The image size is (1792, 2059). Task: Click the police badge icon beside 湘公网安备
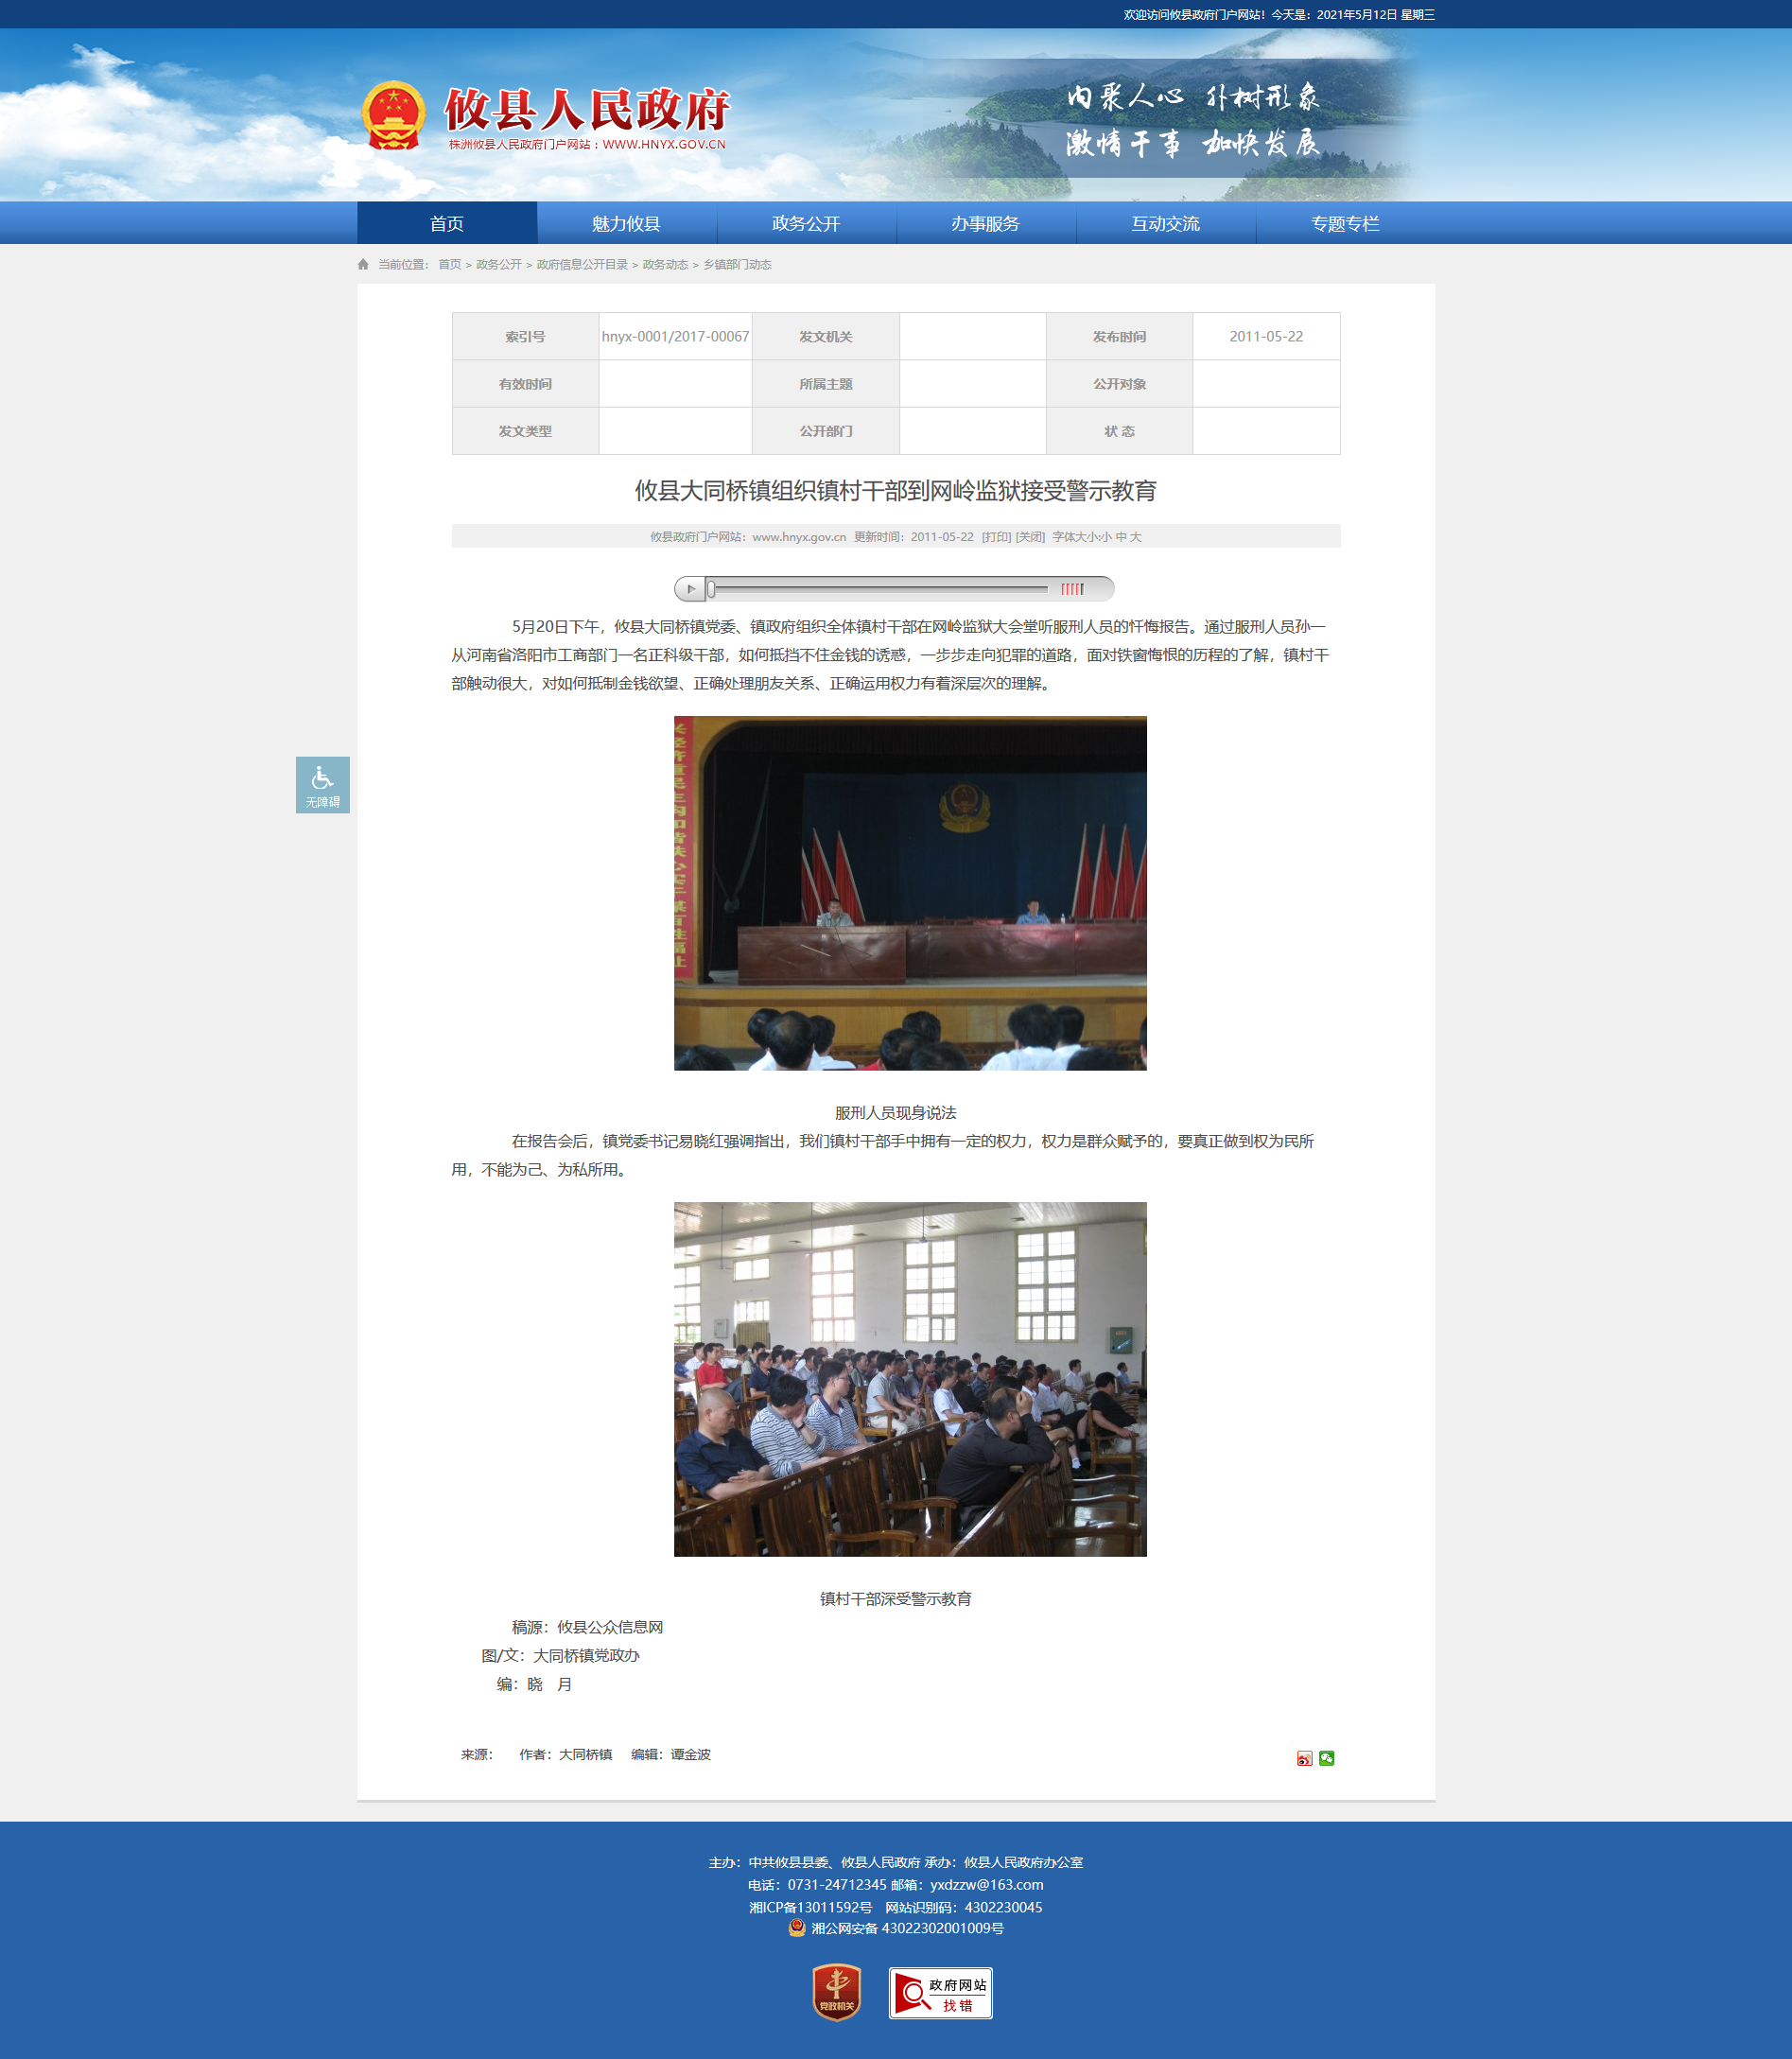tap(797, 1928)
